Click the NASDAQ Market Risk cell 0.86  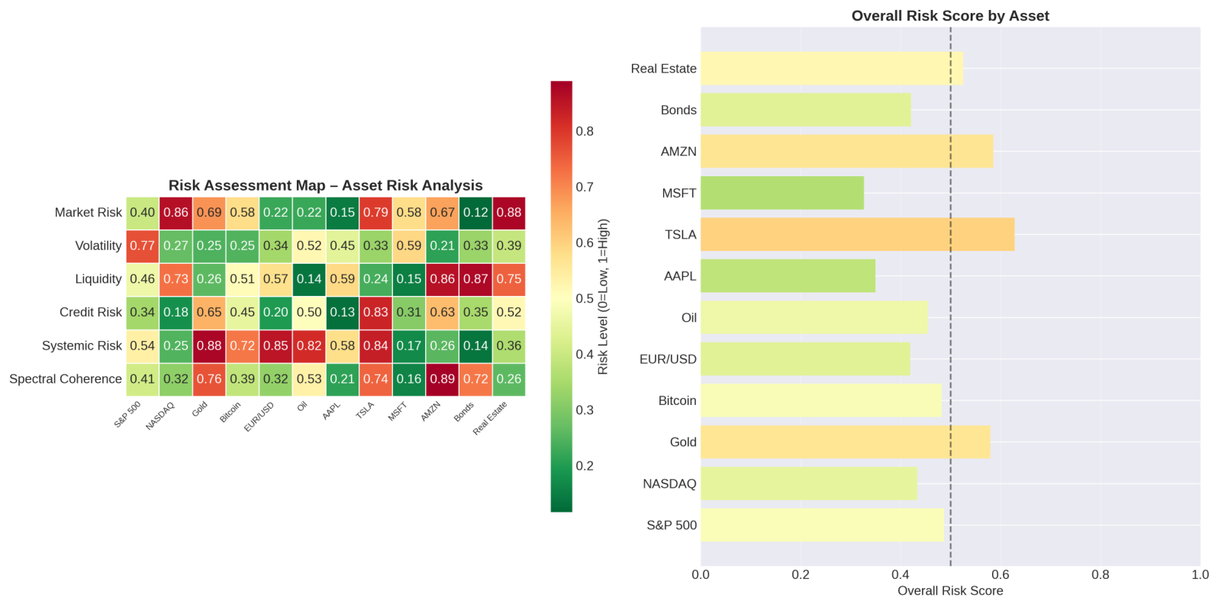click(176, 213)
